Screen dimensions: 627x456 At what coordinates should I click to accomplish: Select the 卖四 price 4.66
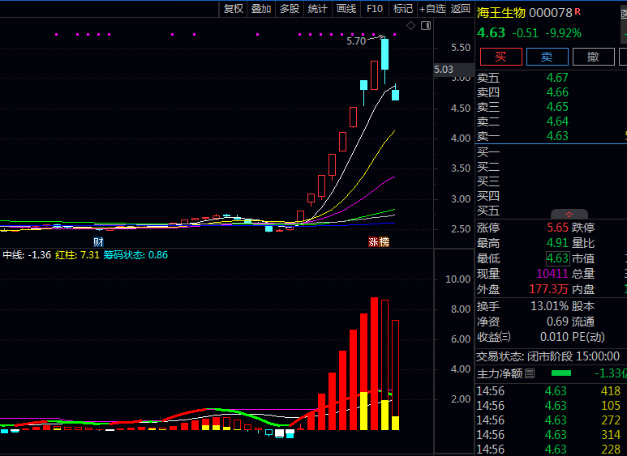(x=557, y=92)
